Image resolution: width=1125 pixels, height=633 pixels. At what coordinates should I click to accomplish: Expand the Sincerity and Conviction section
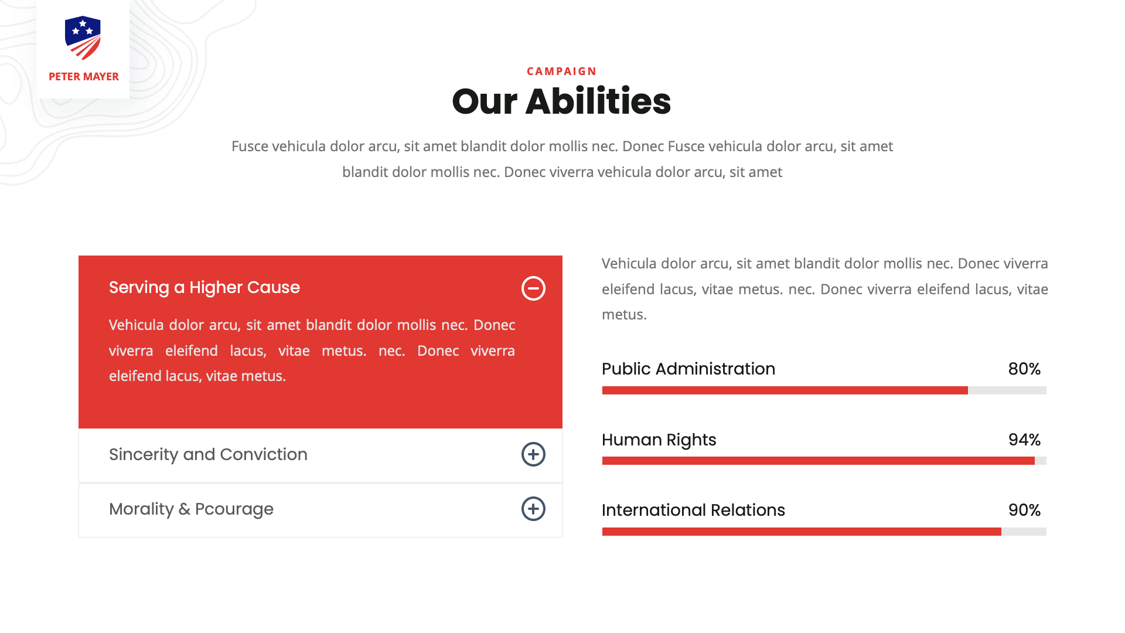coord(208,454)
